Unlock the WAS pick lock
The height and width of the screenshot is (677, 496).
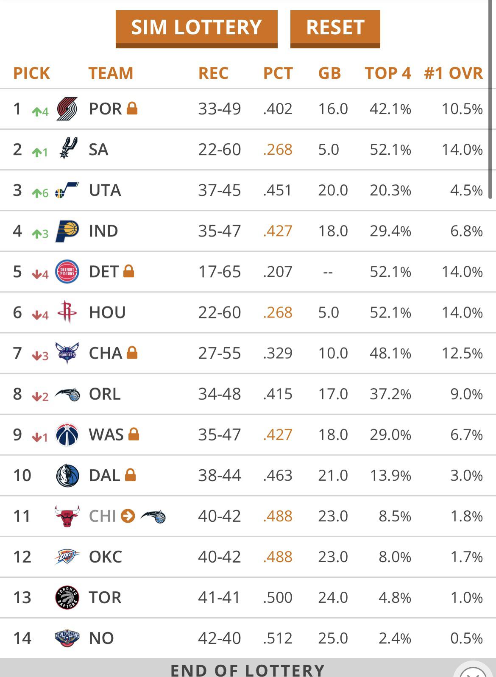click(134, 434)
